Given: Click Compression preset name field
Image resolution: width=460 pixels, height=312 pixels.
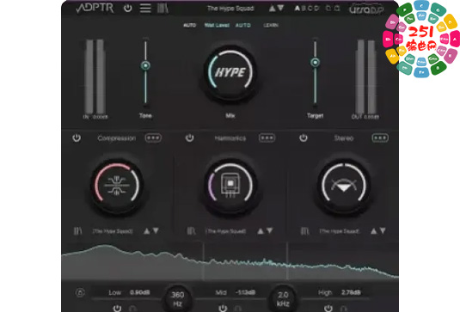Looking at the screenshot, I should coord(113,231).
